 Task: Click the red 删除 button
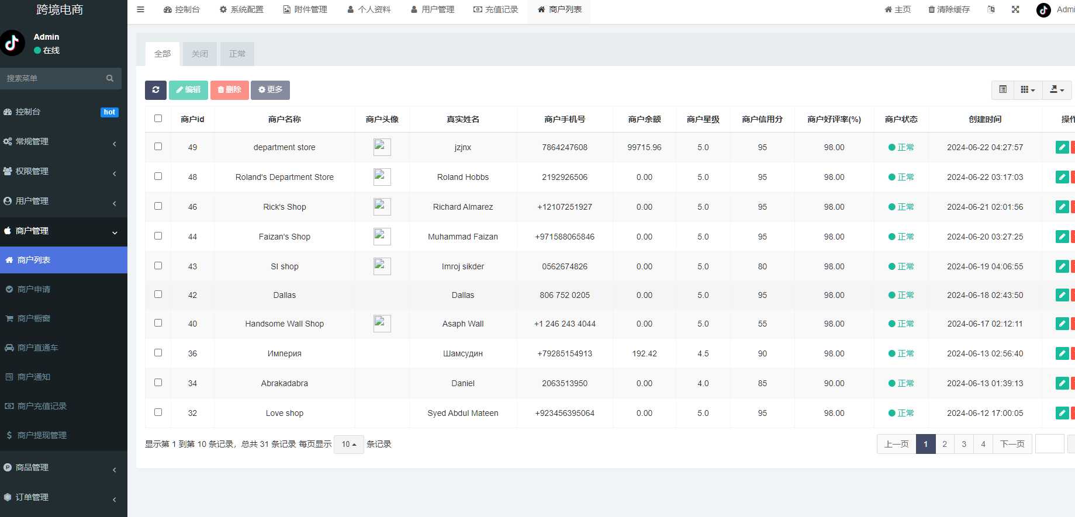(230, 90)
